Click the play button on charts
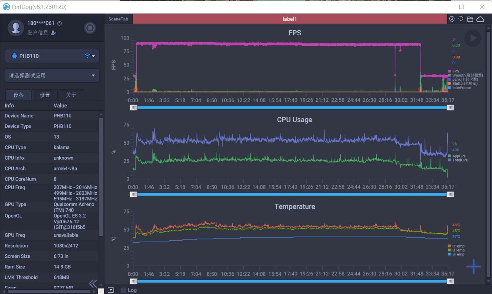Image resolution: width=492 pixels, height=294 pixels. tap(473, 38)
